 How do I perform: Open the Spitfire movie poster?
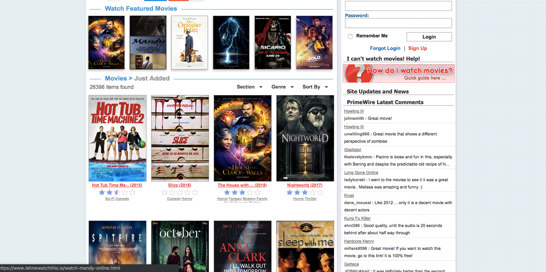coord(118,246)
